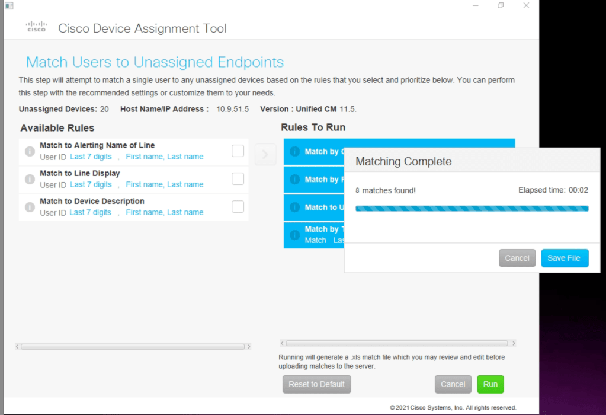Screen dimensions: 606x415
Task: Click info icon for Match to Alerting Name of Line
Action: (x=30, y=152)
